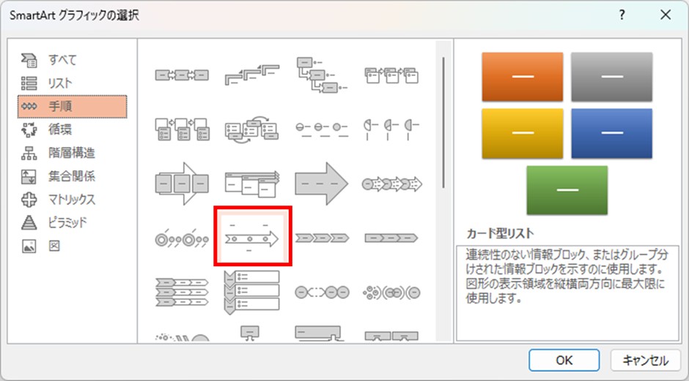Choose the closed chevron process starting with a box

click(x=391, y=238)
